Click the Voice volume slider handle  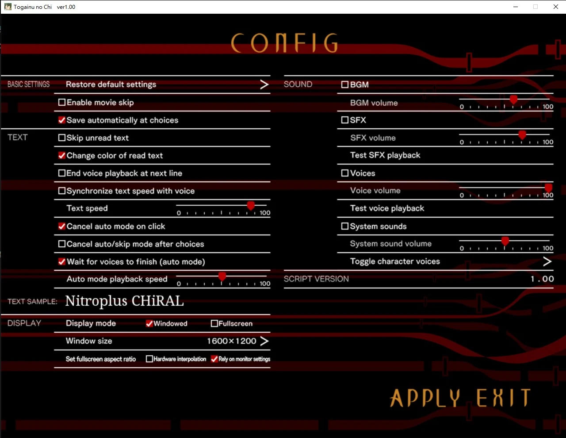click(548, 188)
